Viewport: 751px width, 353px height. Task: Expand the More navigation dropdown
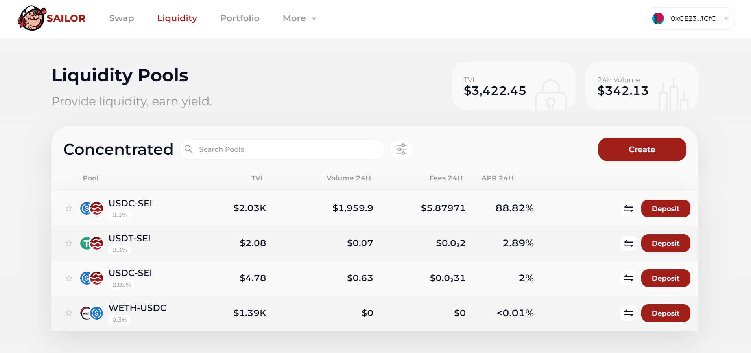point(299,18)
